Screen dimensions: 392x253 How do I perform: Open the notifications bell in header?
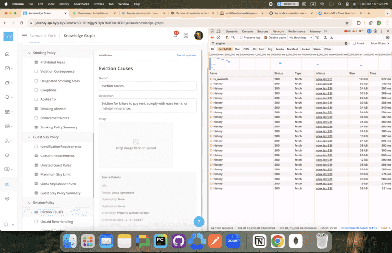175,35
